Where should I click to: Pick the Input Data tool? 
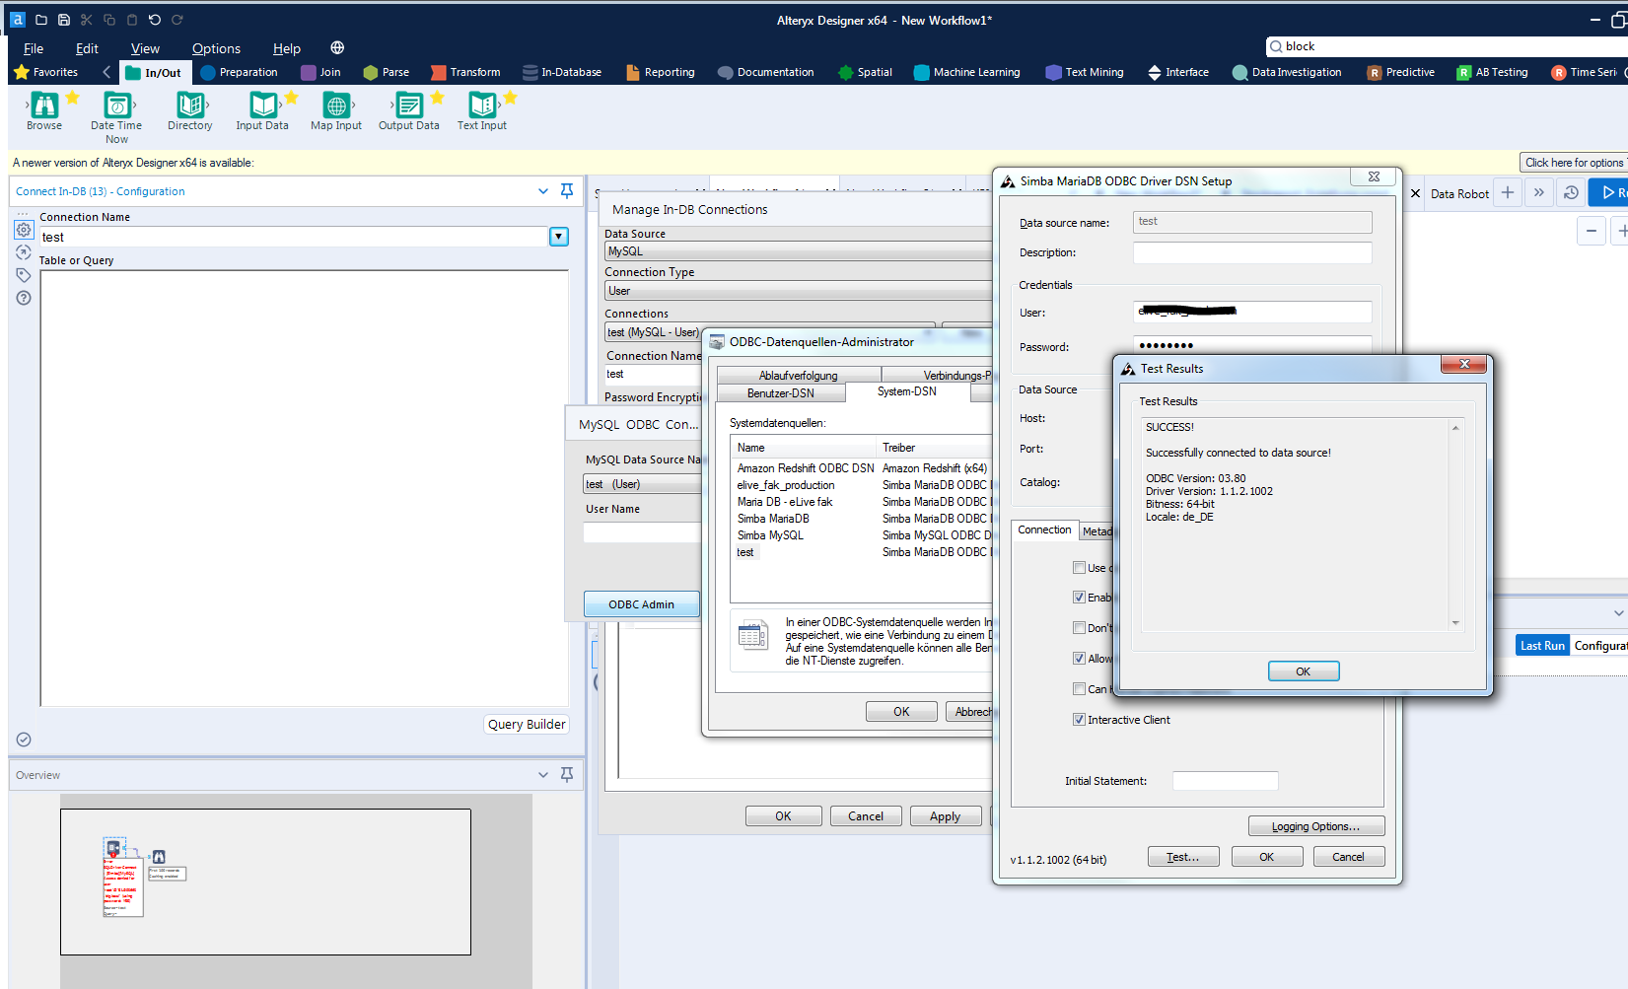click(x=262, y=105)
